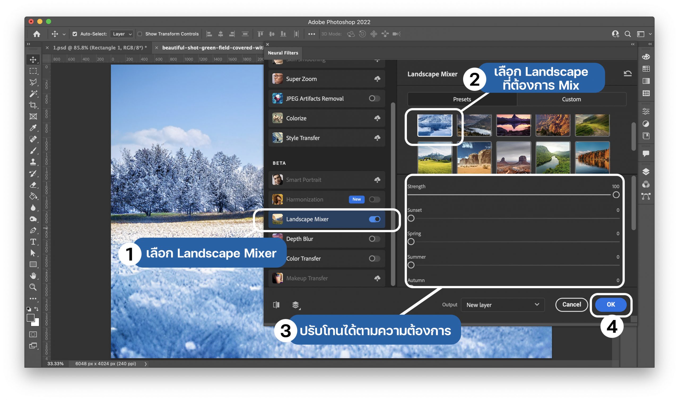Select the Eyedropper tool

pos(33,128)
